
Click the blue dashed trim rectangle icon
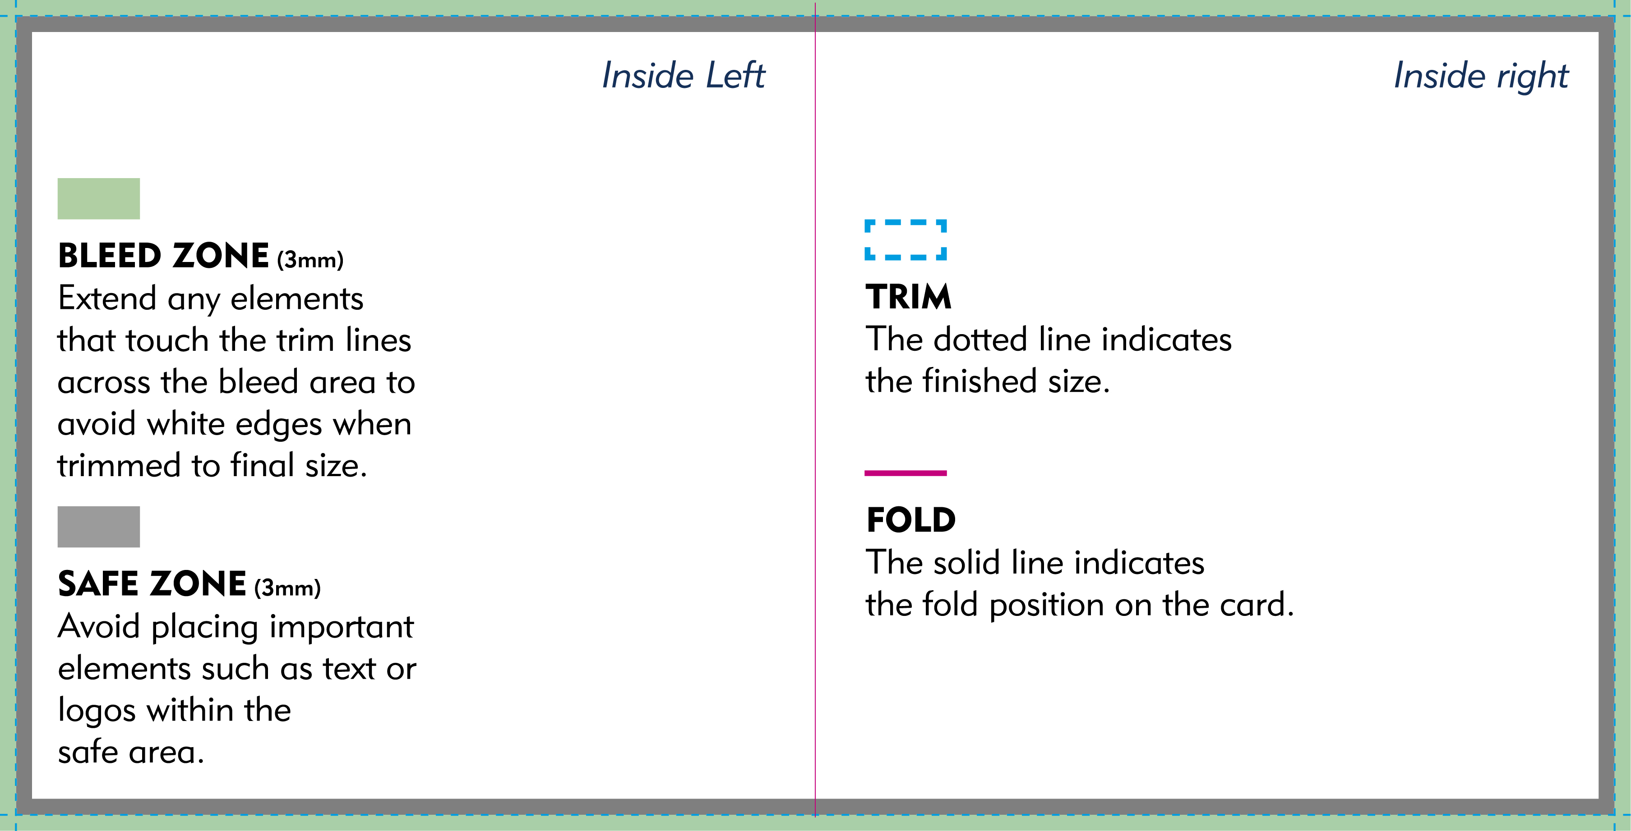click(x=906, y=240)
